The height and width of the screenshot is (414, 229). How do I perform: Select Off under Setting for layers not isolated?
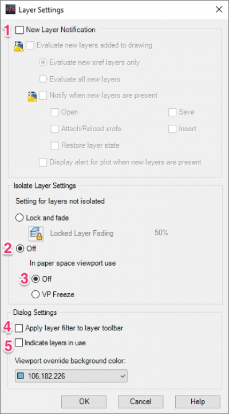click(x=20, y=249)
